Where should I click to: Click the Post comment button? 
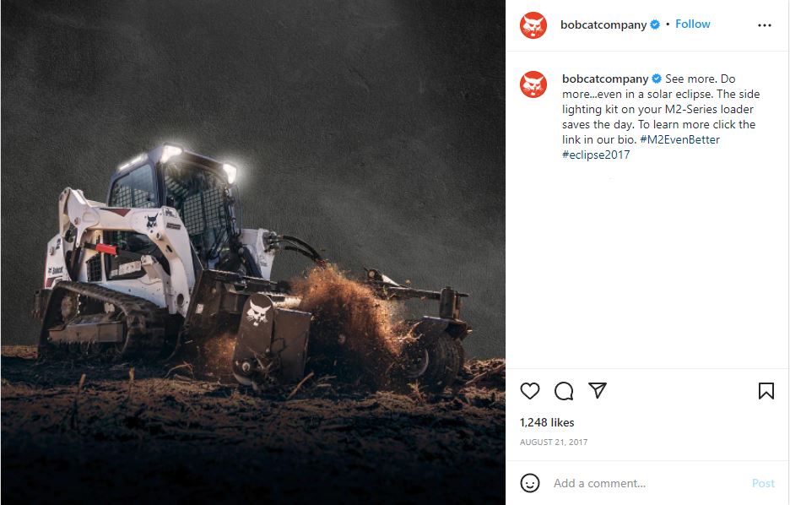click(x=763, y=483)
